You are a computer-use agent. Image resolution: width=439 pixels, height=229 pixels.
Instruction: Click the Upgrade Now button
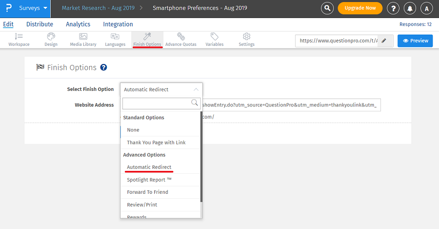coord(360,8)
